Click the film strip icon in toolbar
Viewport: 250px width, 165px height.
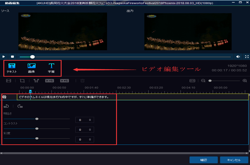[x=9, y=81]
